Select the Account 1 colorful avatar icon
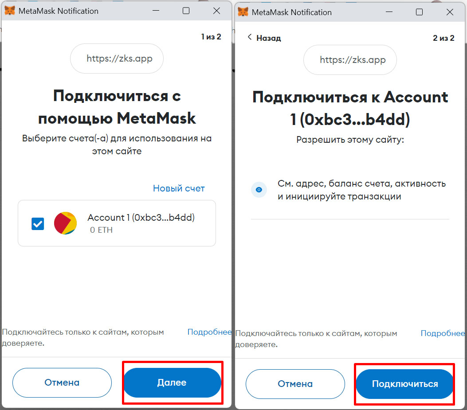Screen dimensions: 467x410 pos(65,223)
